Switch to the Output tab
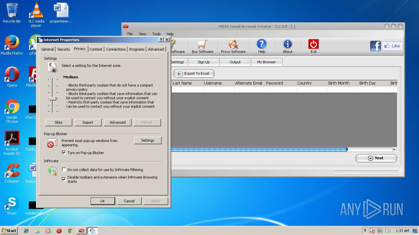This screenshot has height=235, width=419. 235,62
